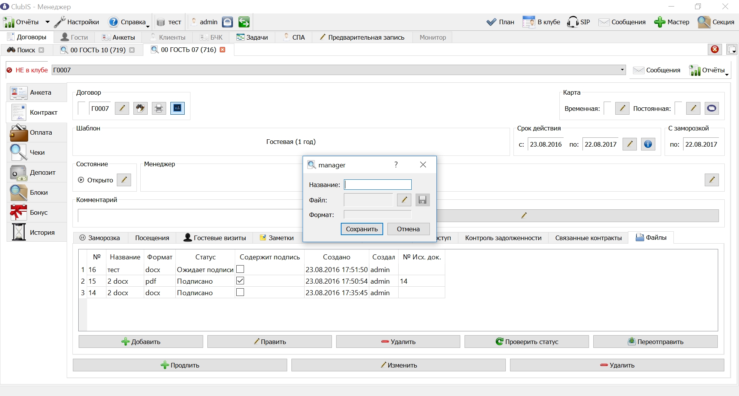Image resolution: width=739 pixels, height=396 pixels.
Task: Open В клубе list
Action: (x=541, y=22)
